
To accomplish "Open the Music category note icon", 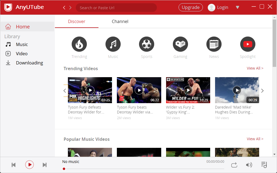I will [113, 44].
